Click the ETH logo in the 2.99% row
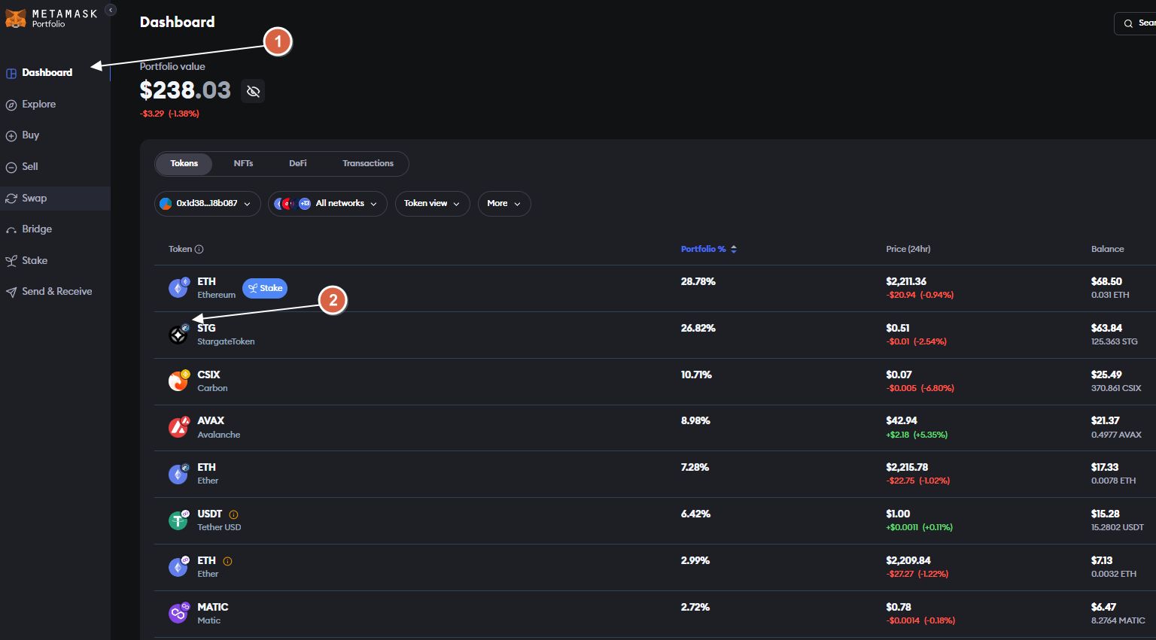 point(178,566)
